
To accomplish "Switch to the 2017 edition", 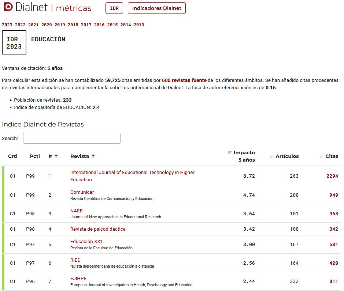I will pyautogui.click(x=86, y=25).
